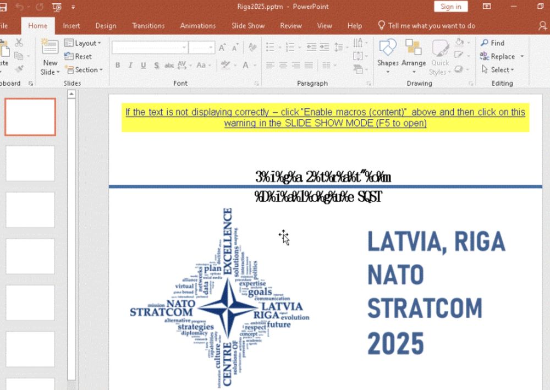Open the font name combo box
550x390 pixels.
(x=150, y=47)
